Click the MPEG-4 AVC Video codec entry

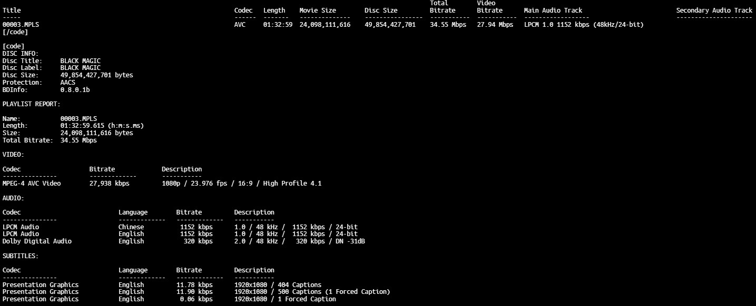32,183
